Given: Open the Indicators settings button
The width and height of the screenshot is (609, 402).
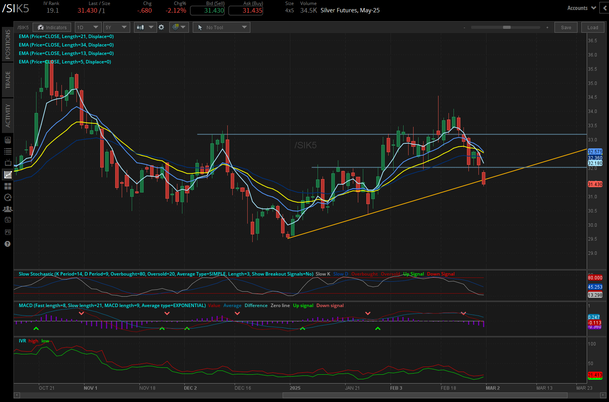Looking at the screenshot, I should point(52,27).
